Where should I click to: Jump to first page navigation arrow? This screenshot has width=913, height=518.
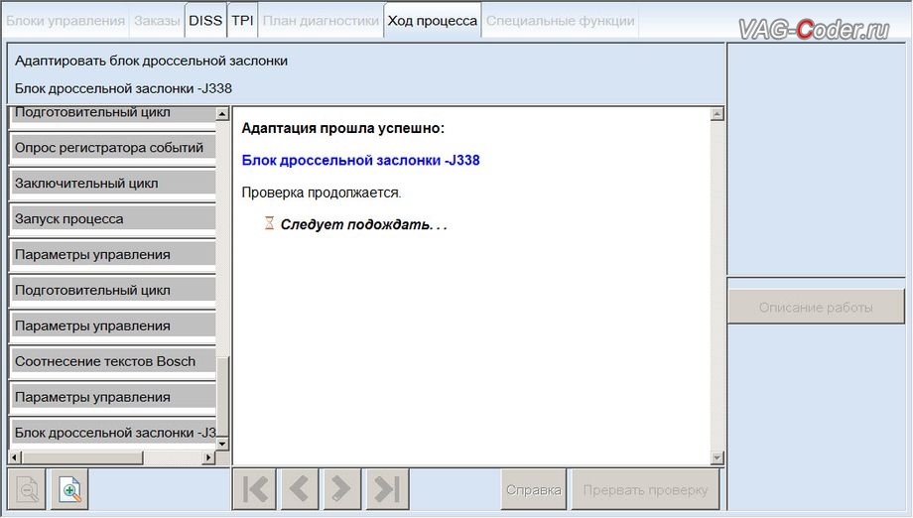pos(255,489)
